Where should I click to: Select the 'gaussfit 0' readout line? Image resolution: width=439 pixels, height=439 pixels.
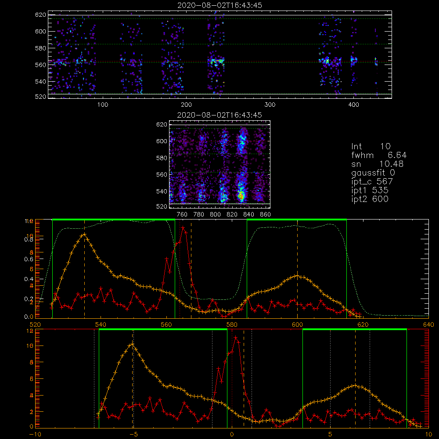[x=373, y=173]
